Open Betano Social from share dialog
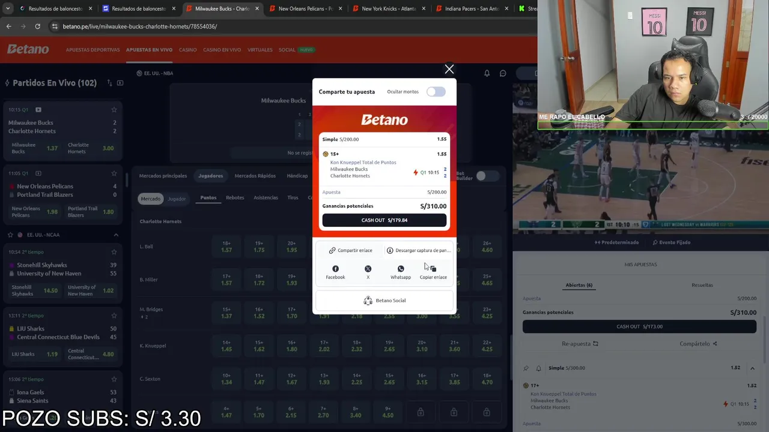The image size is (769, 432). pyautogui.click(x=384, y=301)
